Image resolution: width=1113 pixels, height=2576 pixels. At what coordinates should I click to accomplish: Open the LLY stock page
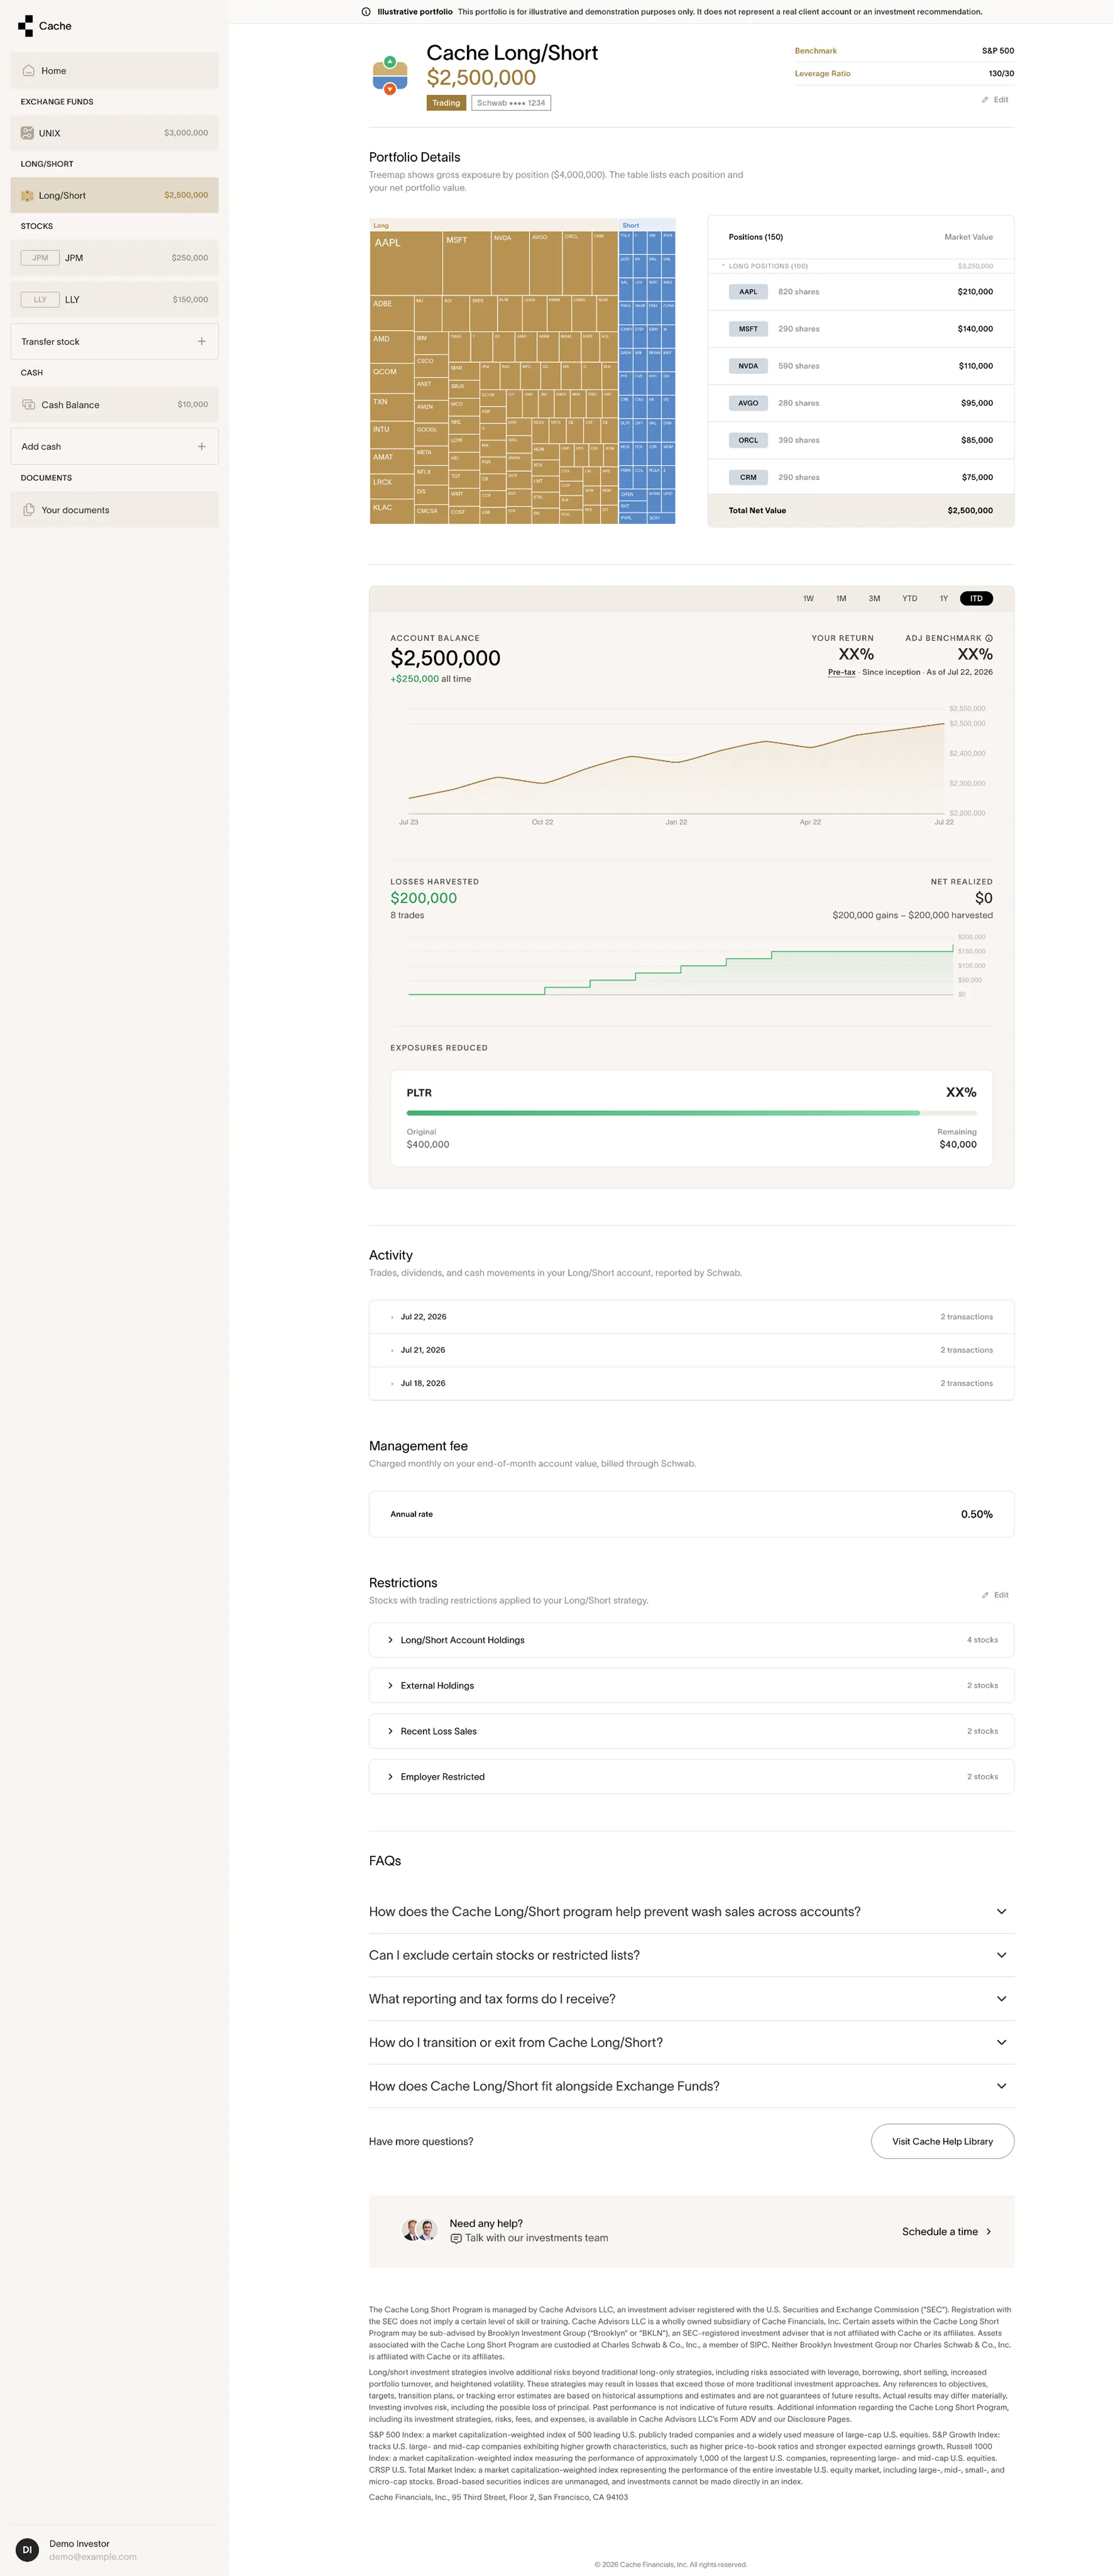pos(115,300)
